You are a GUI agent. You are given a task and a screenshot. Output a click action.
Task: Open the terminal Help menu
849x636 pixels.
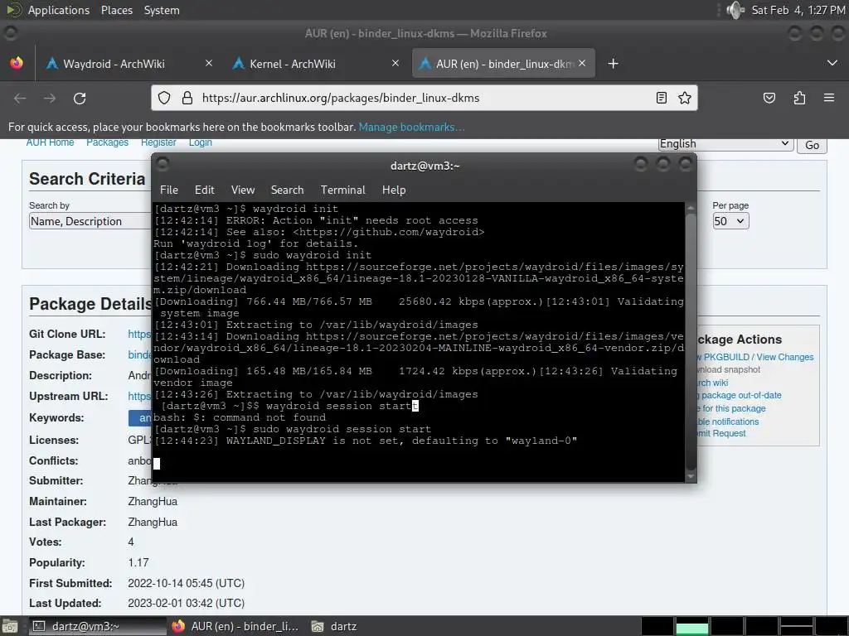point(394,190)
